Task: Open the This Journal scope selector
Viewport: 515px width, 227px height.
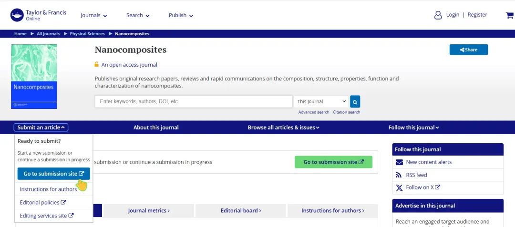Action: coord(321,101)
